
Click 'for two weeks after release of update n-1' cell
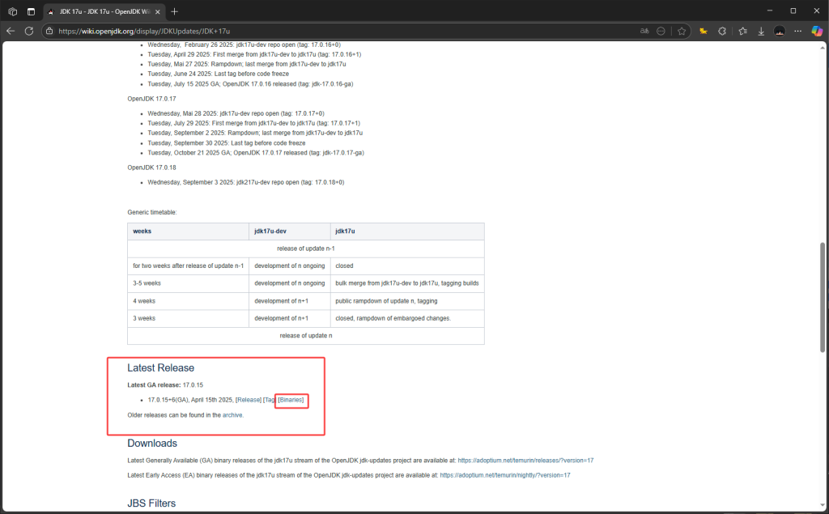tap(188, 266)
